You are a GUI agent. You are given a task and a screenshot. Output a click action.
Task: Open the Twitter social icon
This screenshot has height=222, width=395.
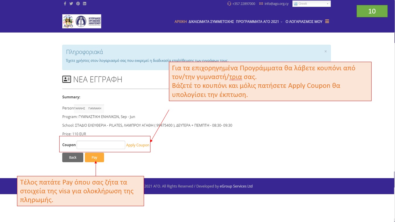click(71, 4)
